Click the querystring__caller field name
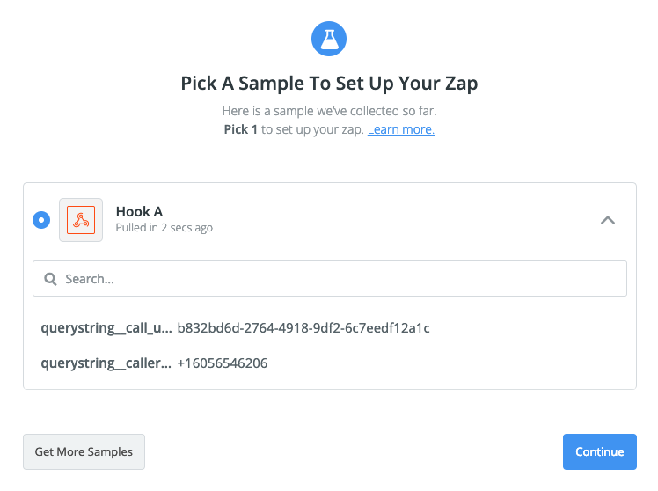The width and height of the screenshot is (658, 491). [106, 363]
